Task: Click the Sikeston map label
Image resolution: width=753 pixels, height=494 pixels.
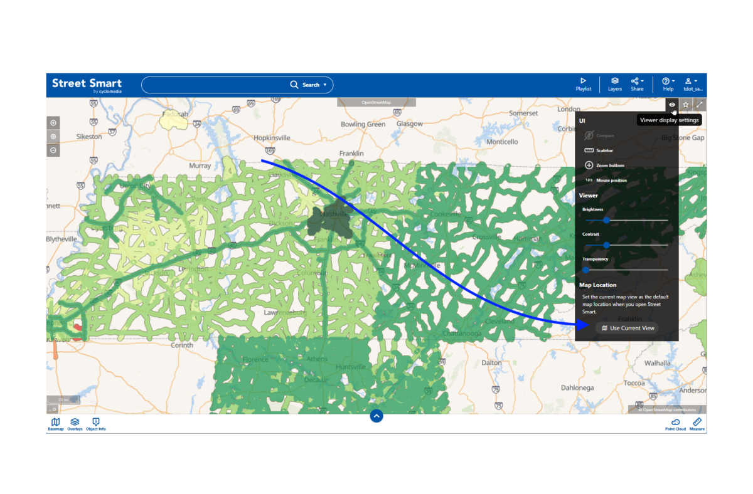Action: (89, 137)
